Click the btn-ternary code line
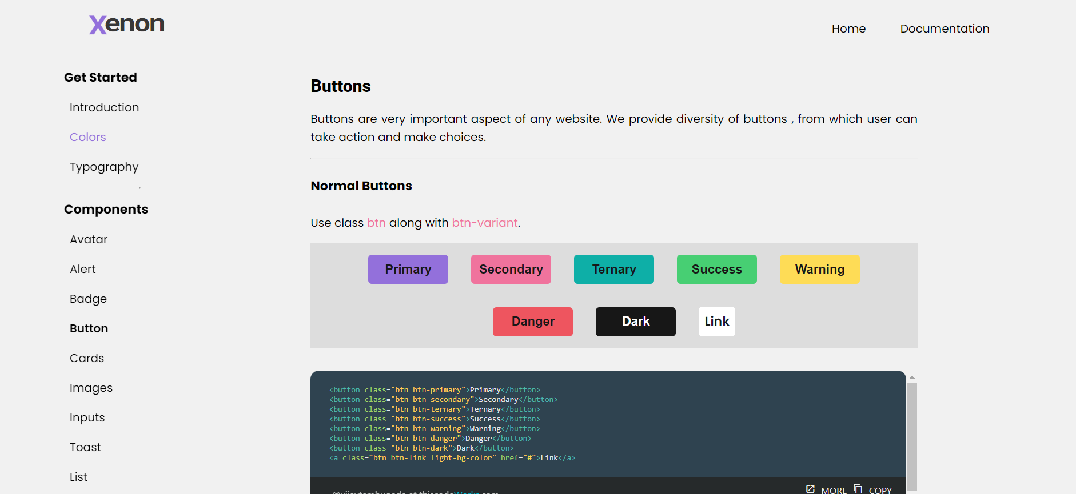This screenshot has width=1076, height=494. click(435, 409)
